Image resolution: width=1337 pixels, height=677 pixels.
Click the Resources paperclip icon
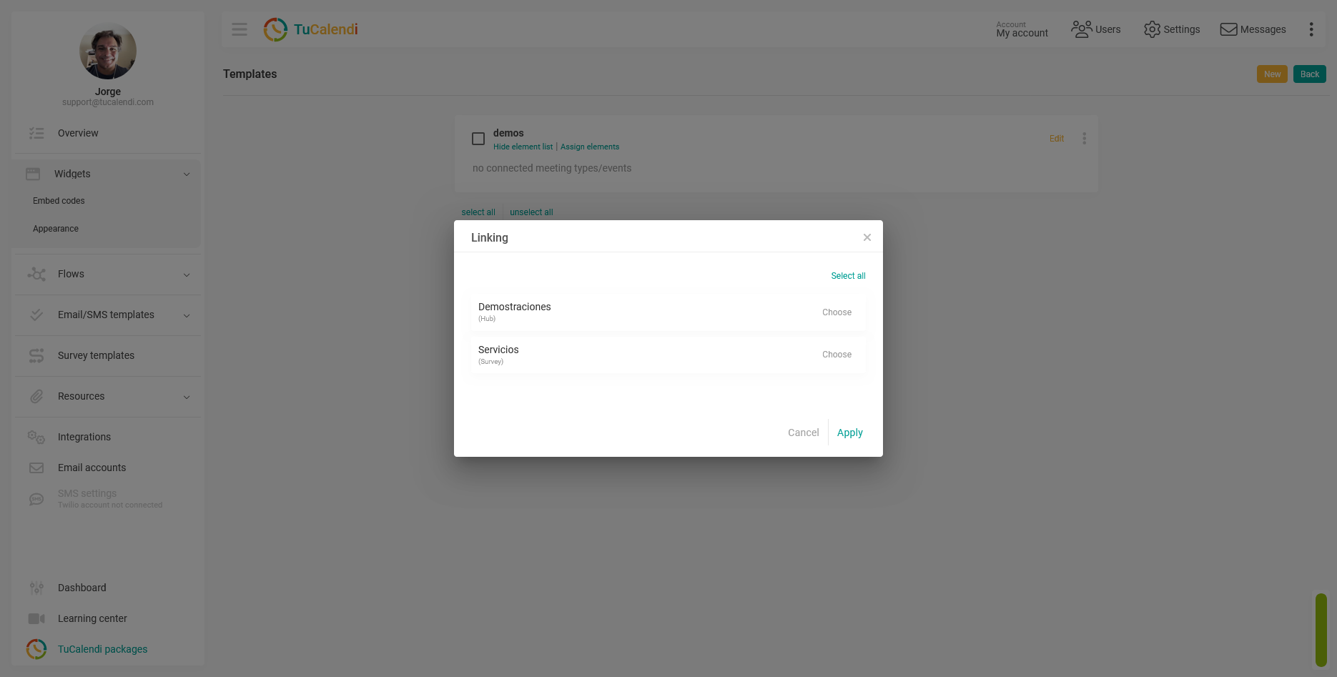[x=36, y=396]
